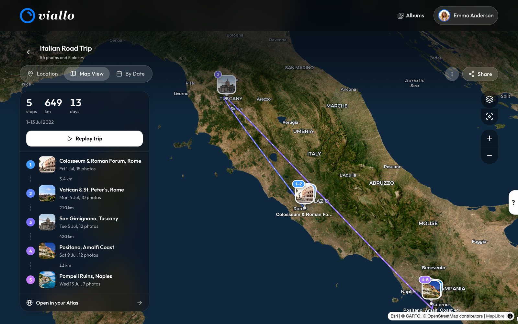Screen dimensions: 518x324
Task: Open Emma Anderson profile menu
Action: (x=466, y=16)
